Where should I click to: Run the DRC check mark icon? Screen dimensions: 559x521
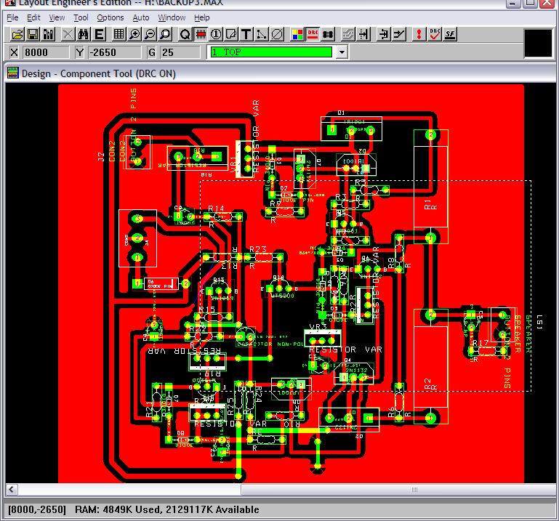click(435, 34)
